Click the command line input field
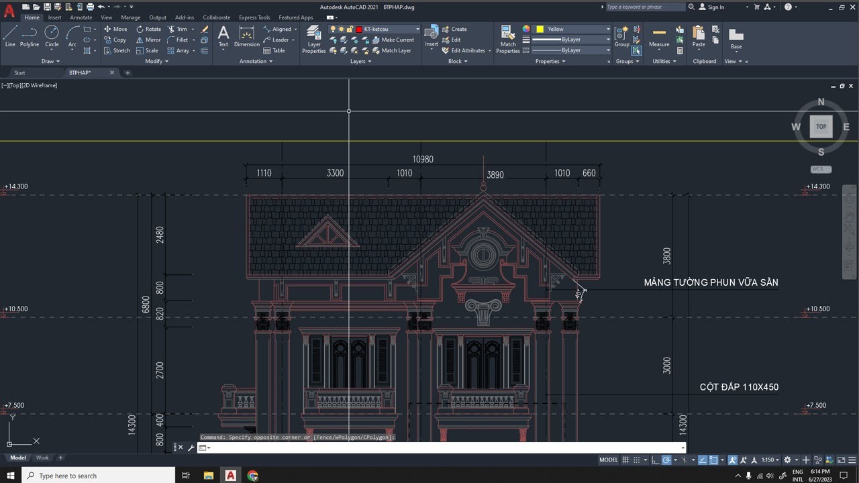The image size is (859, 483). [x=443, y=447]
